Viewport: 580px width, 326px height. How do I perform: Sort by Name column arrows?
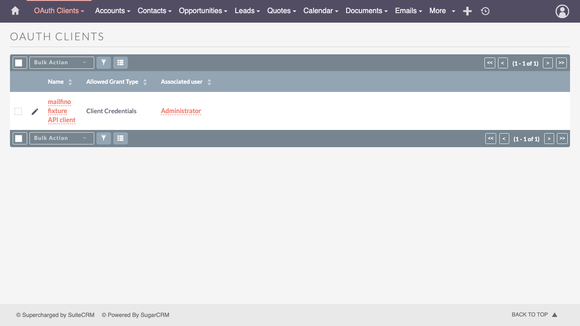point(70,82)
